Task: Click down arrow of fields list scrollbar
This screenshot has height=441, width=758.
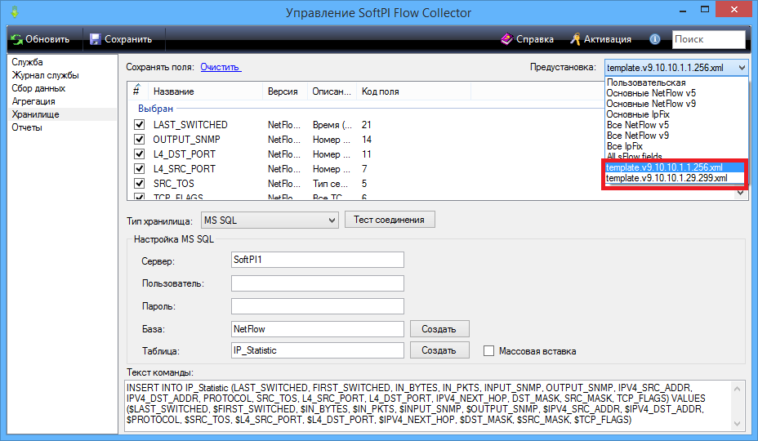Action: tap(741, 193)
